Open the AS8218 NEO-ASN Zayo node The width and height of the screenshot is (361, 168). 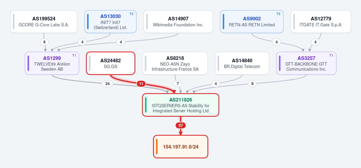point(175,63)
